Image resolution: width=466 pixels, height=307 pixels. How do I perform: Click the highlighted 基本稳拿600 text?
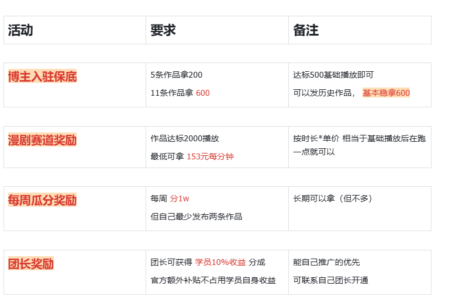(x=386, y=93)
